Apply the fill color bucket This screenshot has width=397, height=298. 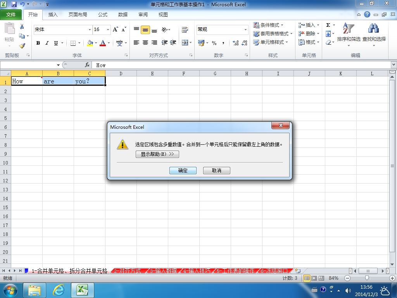pyautogui.click(x=90, y=43)
